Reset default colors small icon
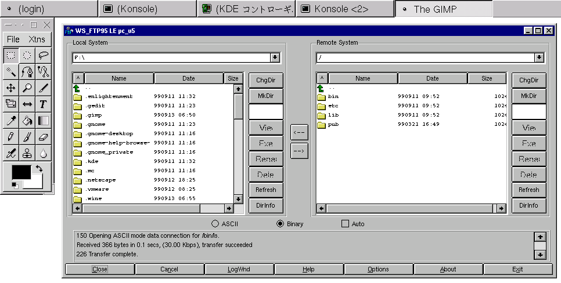 [15, 185]
